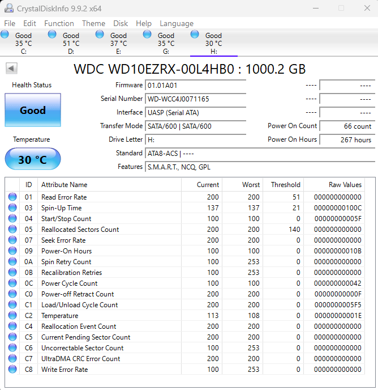Click the Transfer Mode field SATA/600
The height and width of the screenshot is (390, 378).
(195, 126)
